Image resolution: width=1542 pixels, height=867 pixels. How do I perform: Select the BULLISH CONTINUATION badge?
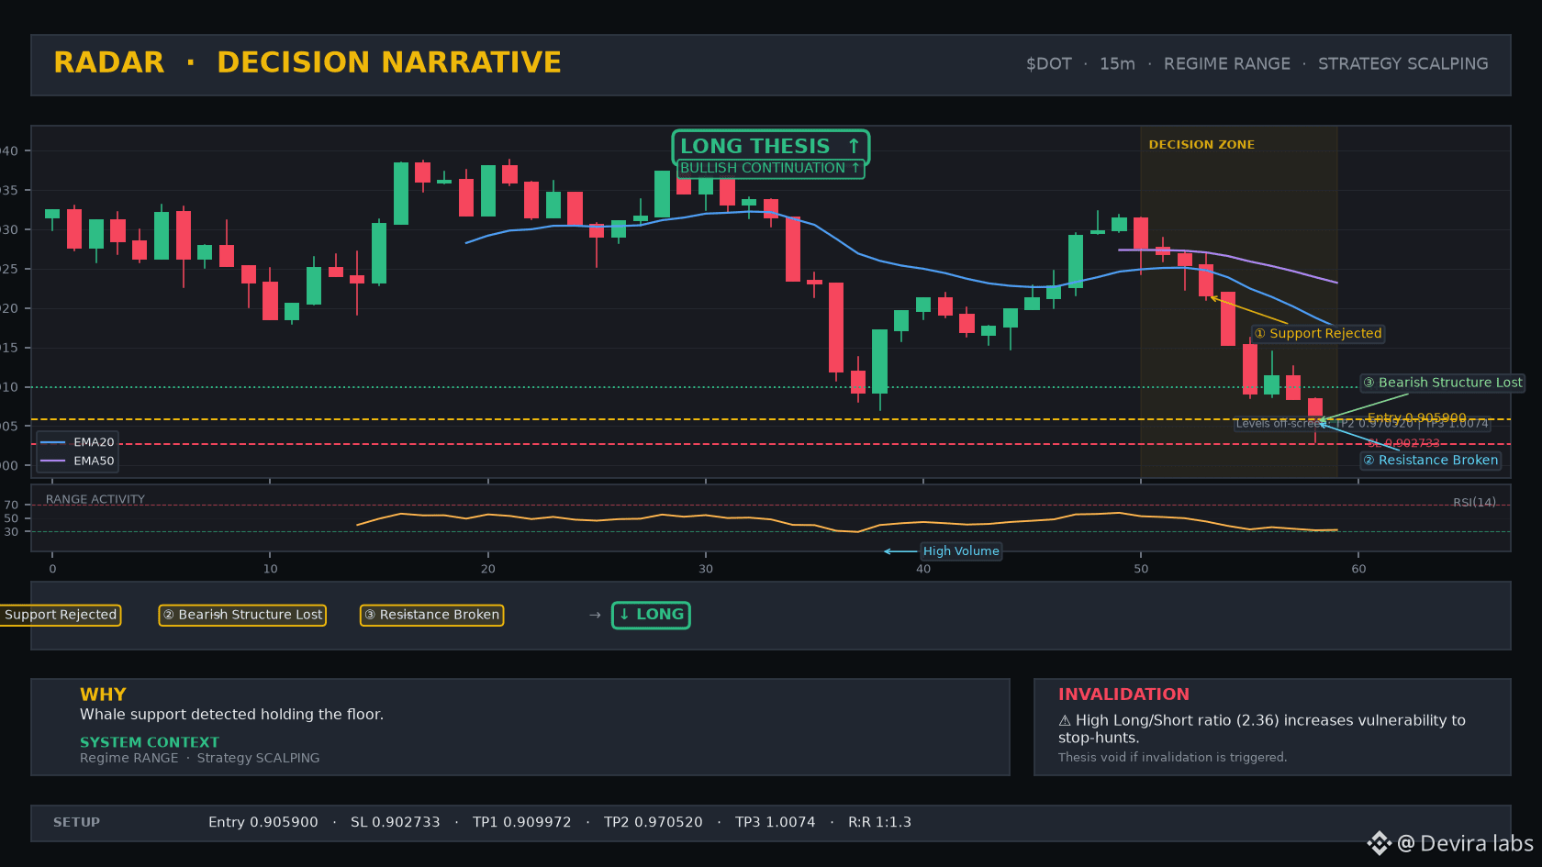pos(770,169)
